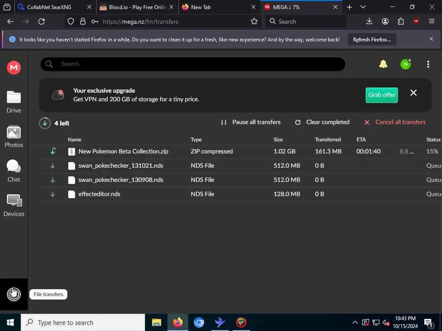Dismiss the exclusive upgrade banner
Viewport: 442px width, 331px height.
tap(413, 93)
